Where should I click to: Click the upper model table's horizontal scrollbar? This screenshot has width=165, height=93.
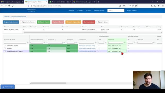(x=65, y=33)
